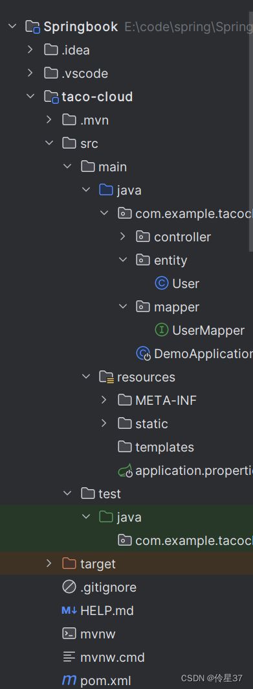The height and width of the screenshot is (689, 253).
Task: Expand the controller package
Action: [123, 237]
